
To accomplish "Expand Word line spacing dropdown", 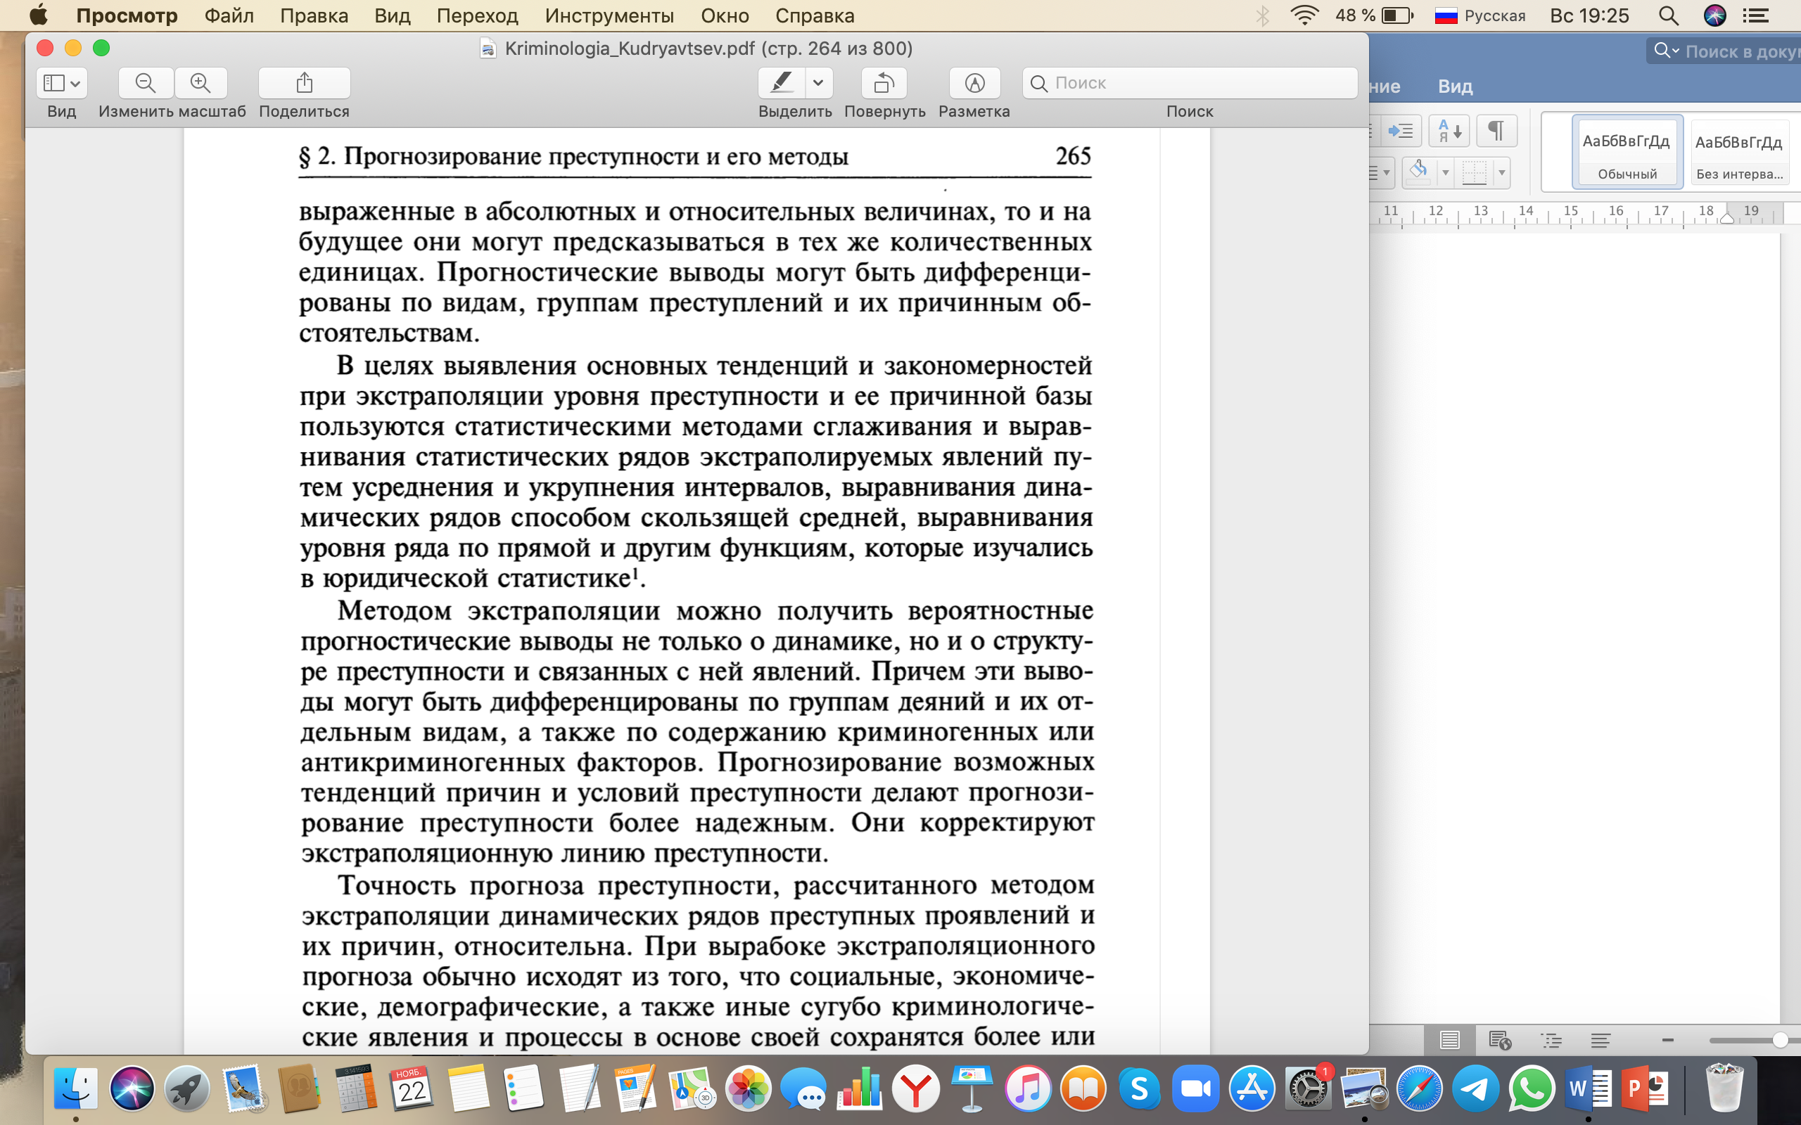I will coord(1386,173).
